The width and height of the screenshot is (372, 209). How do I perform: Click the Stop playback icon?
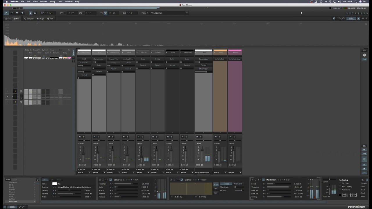17,13
